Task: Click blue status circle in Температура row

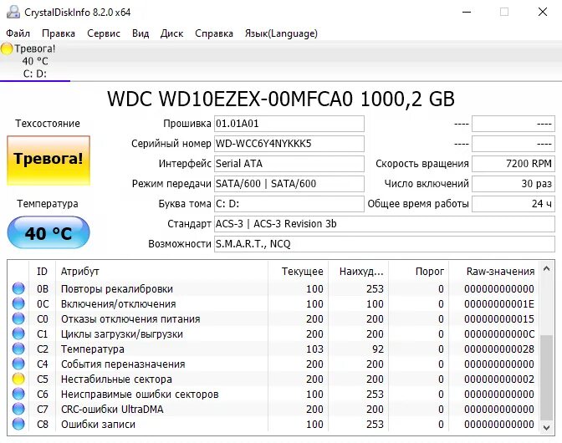Action: [x=18, y=349]
